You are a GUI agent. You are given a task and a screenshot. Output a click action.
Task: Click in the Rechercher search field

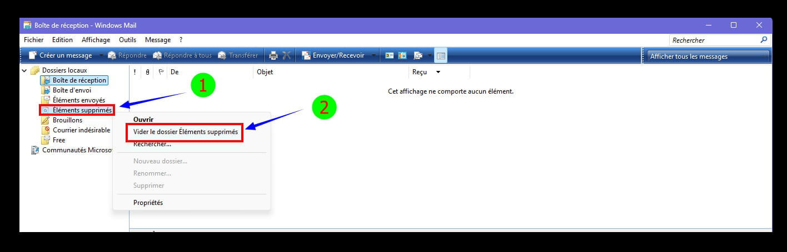(714, 40)
